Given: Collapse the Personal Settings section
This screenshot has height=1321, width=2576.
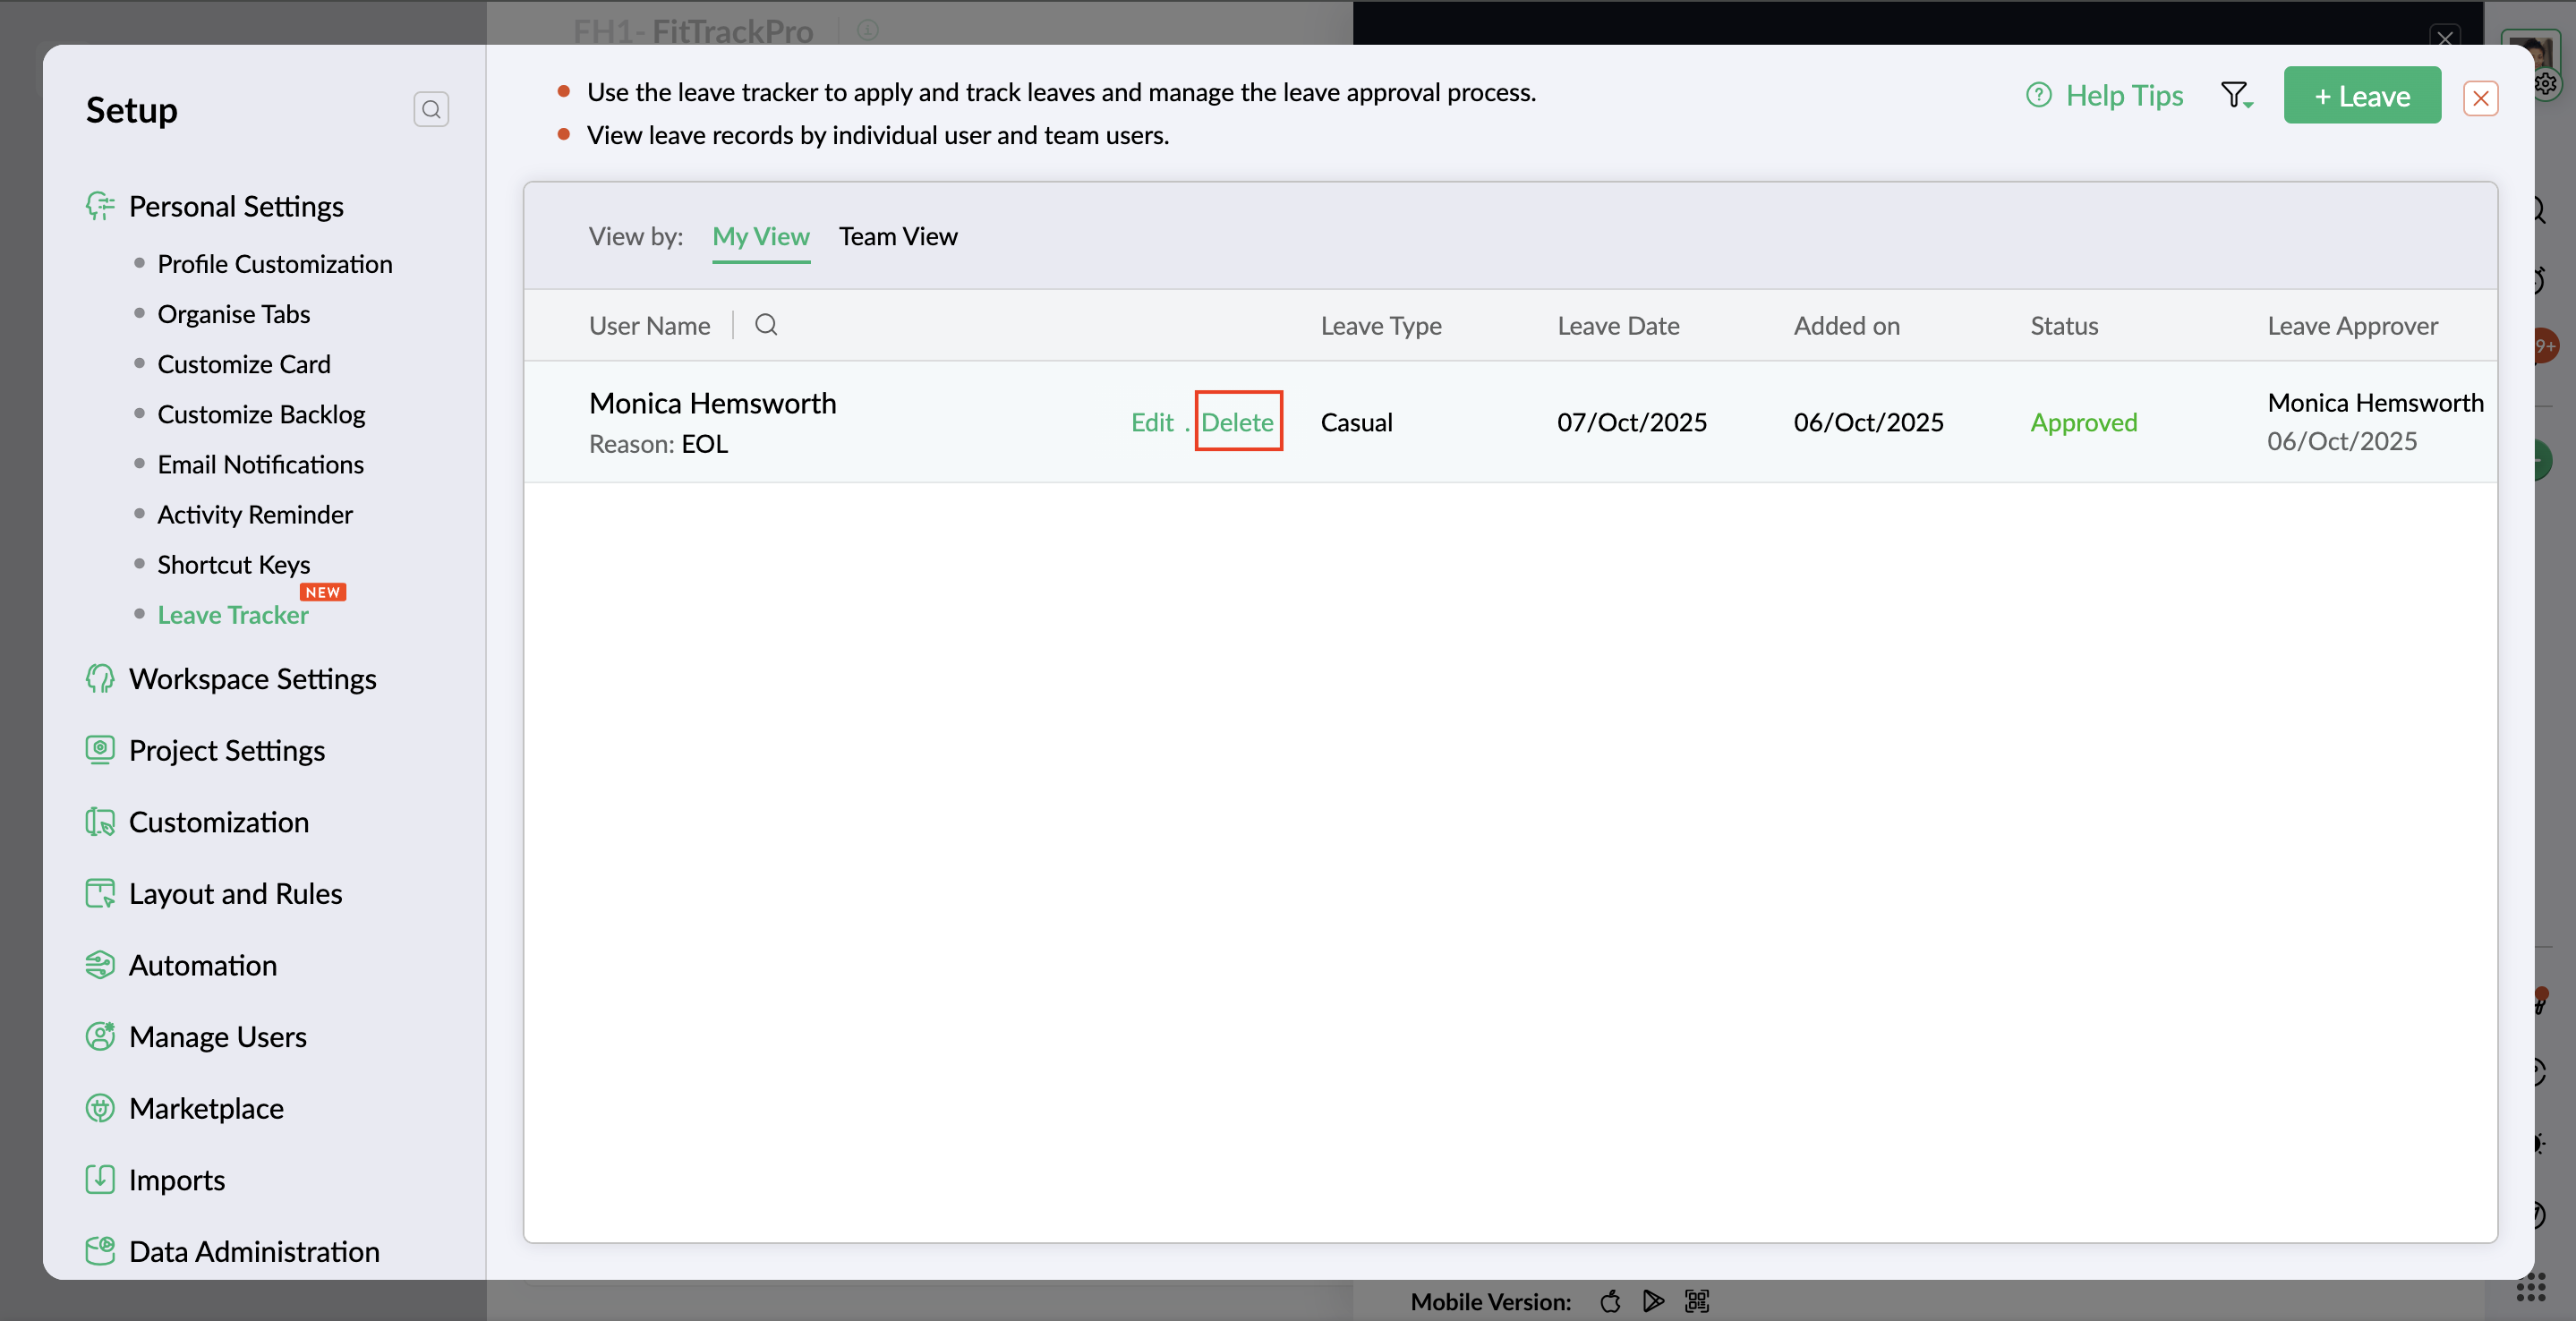Looking at the screenshot, I should click(x=236, y=206).
